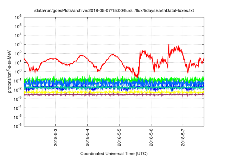Click the y-axis label 10^-3
The height and width of the screenshot is (157, 225).
tap(18, 99)
